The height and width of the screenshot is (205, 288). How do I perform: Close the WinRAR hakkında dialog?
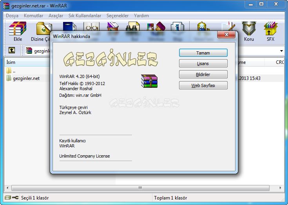click(226, 34)
